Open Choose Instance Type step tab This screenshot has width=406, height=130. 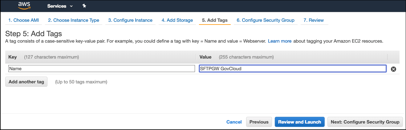pos(74,20)
